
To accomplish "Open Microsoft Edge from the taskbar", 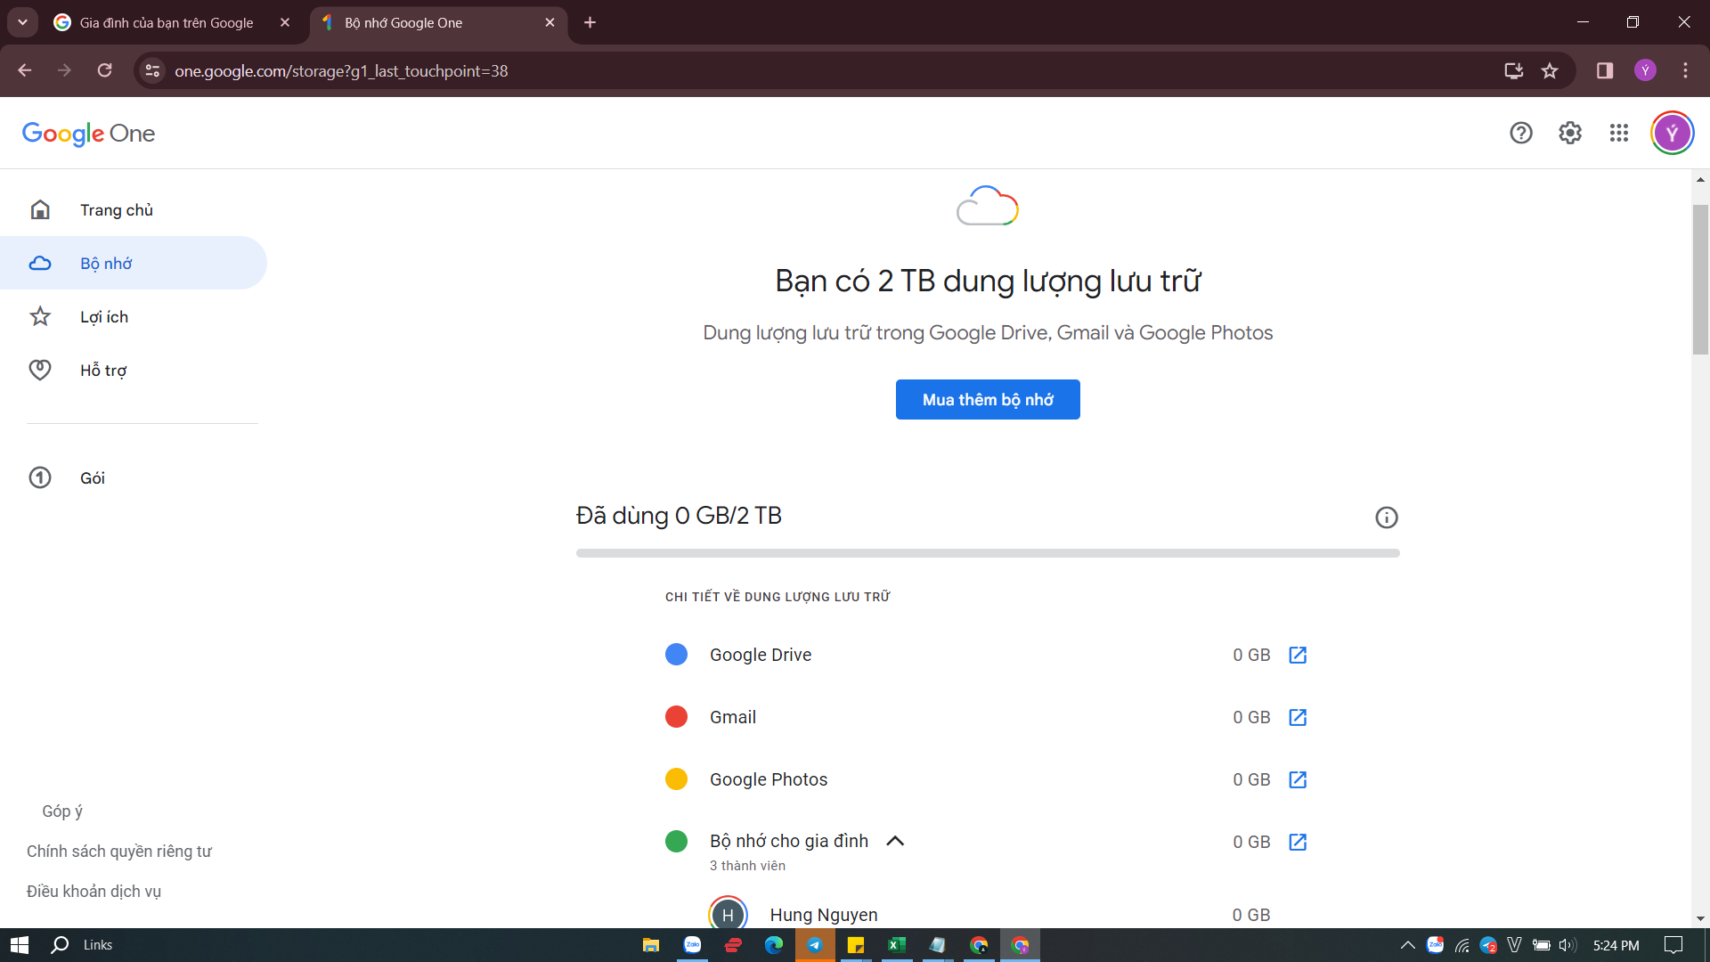I will click(773, 945).
